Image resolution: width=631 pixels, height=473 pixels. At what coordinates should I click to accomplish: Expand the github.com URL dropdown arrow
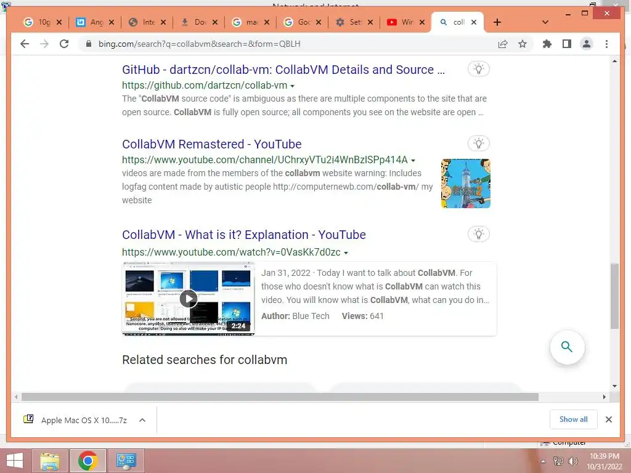pos(293,86)
